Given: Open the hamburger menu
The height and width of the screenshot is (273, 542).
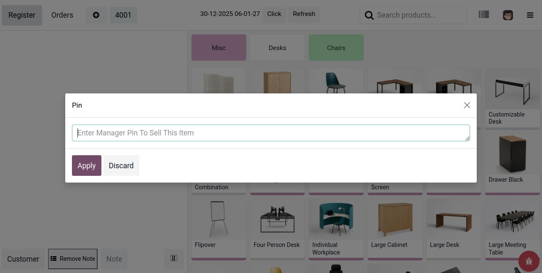Looking at the screenshot, I should (x=530, y=15).
